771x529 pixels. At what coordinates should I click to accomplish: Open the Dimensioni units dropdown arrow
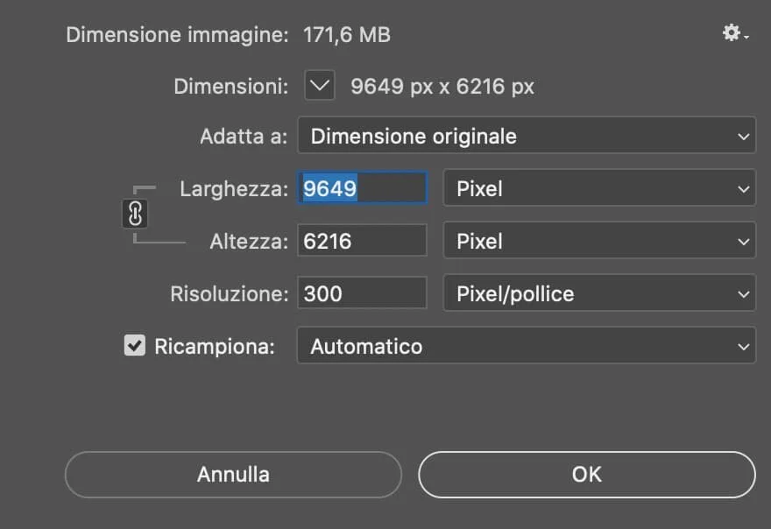pyautogui.click(x=320, y=85)
